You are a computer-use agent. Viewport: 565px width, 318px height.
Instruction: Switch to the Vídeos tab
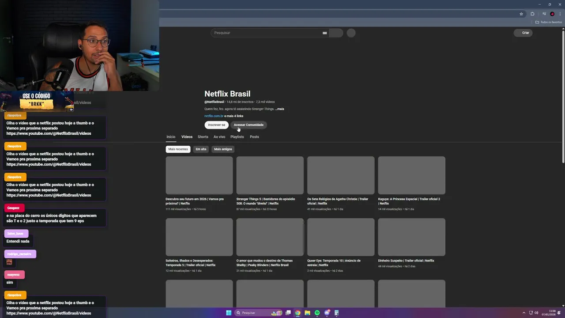[187, 136]
